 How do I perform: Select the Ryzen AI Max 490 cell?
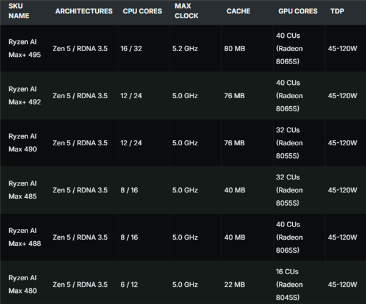(x=23, y=143)
